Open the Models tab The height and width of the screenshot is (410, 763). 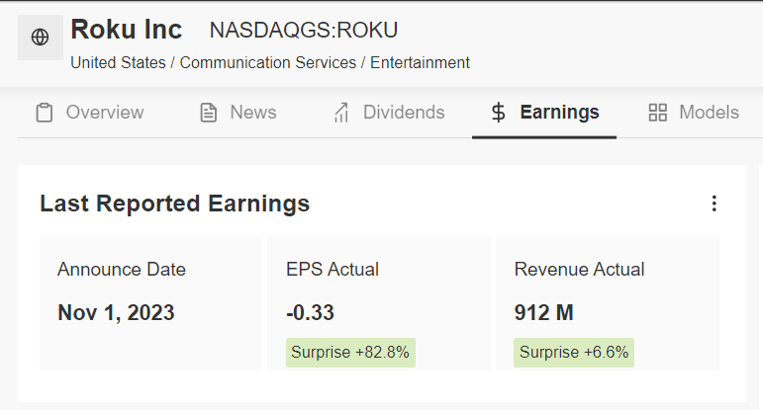pos(694,113)
